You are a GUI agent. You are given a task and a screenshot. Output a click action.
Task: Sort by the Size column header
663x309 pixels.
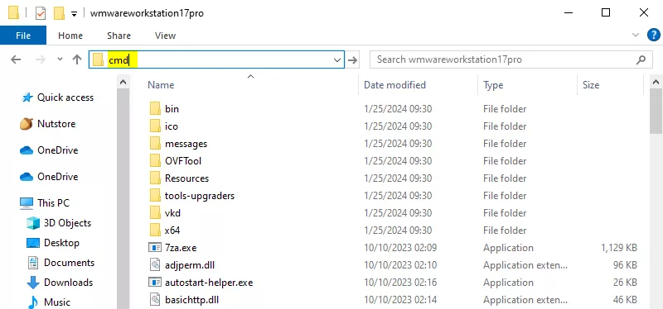(x=591, y=85)
